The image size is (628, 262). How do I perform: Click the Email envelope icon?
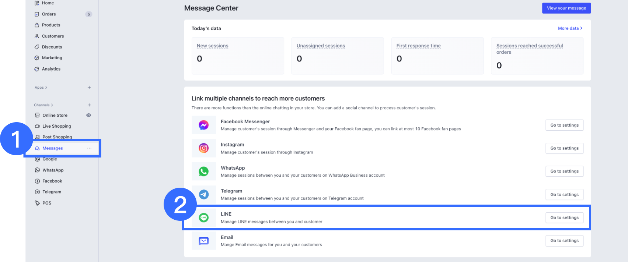(203, 241)
